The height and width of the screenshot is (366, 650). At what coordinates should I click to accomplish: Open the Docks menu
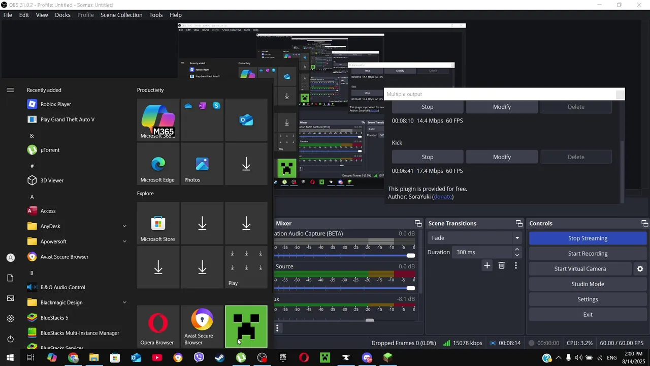[x=62, y=15]
